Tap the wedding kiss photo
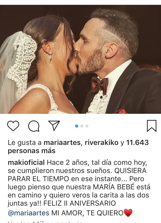This screenshot has height=223, width=161. tap(80, 59)
